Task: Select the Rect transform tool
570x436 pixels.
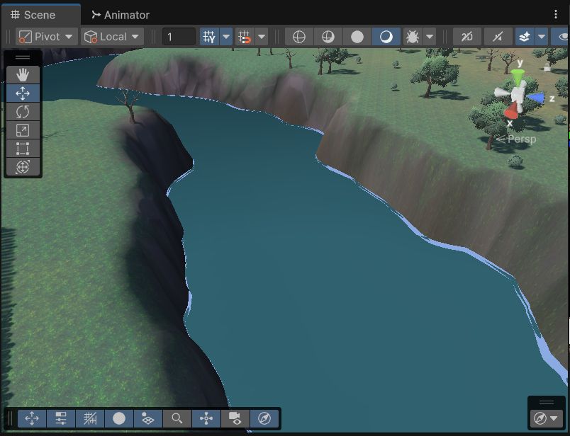Action: point(23,148)
